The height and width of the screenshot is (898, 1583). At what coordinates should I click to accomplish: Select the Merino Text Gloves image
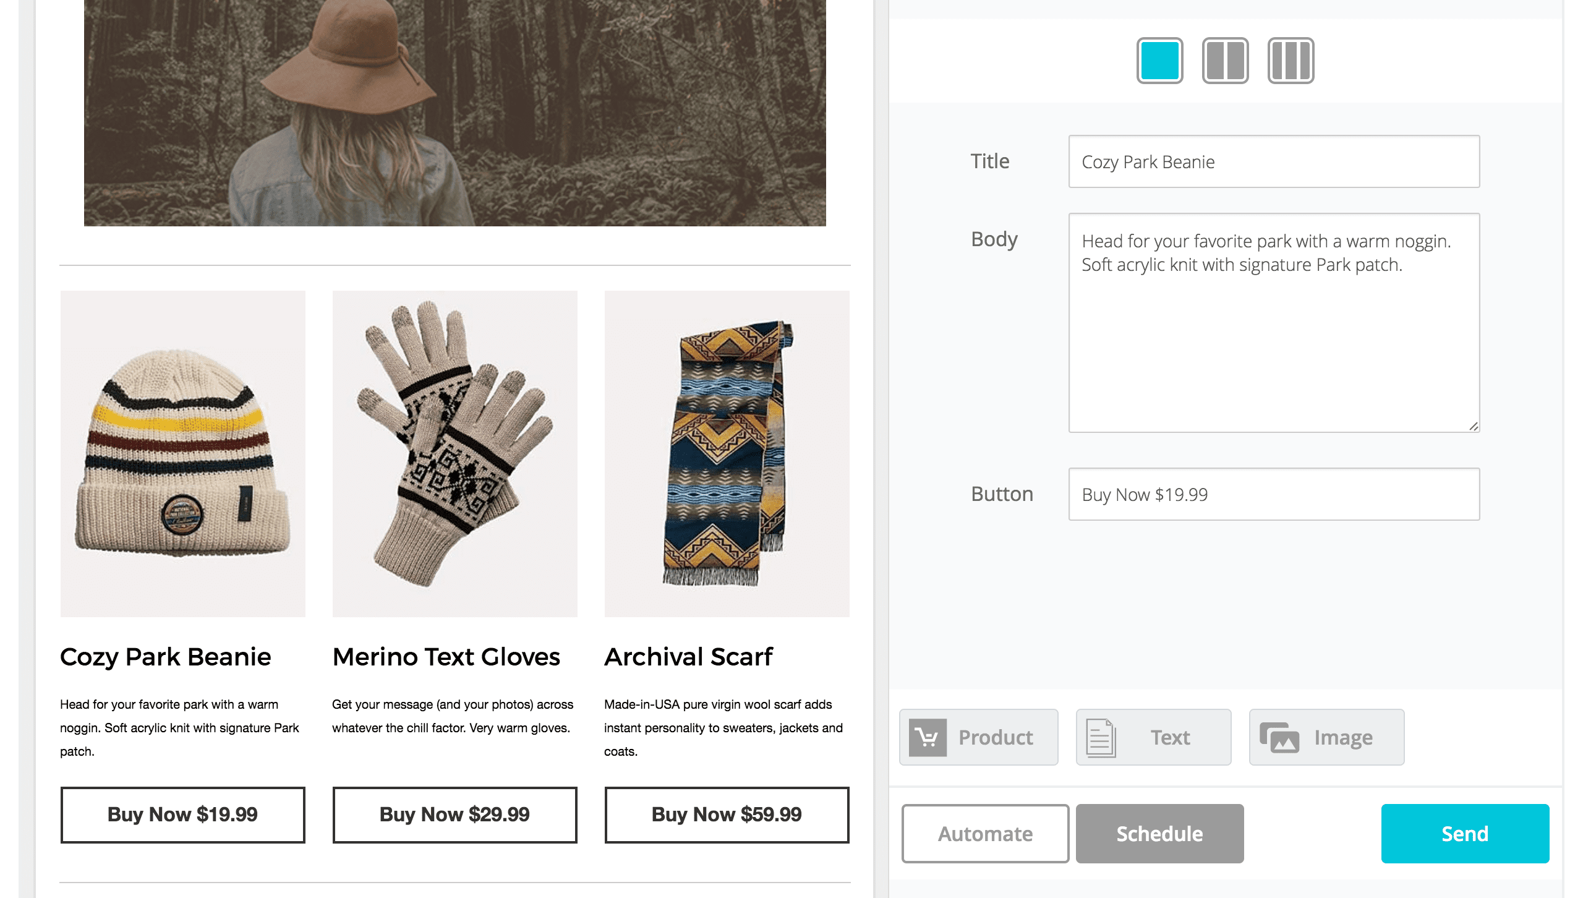[x=454, y=453]
